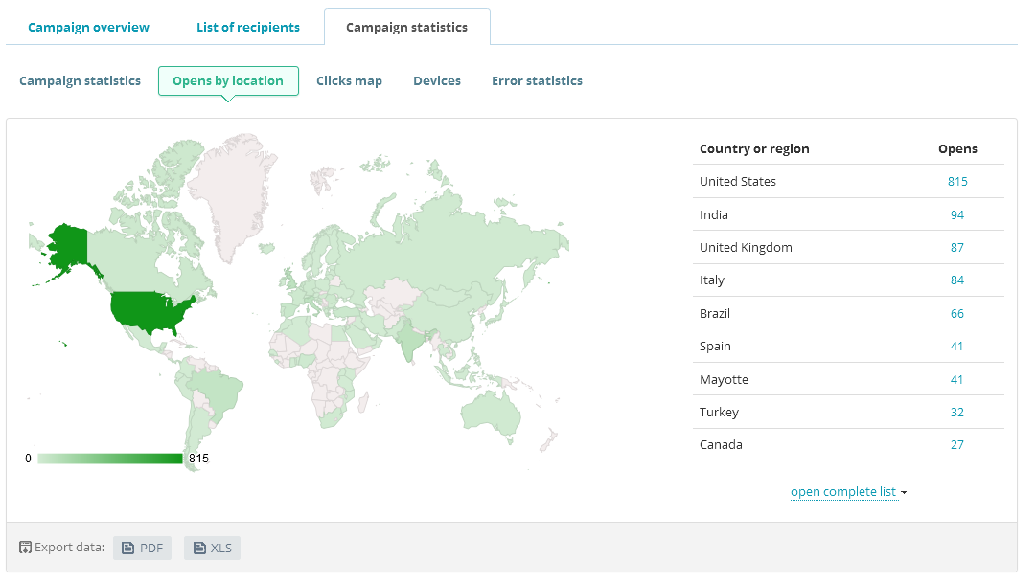Open the 815 opens for United States
The image size is (1036, 583).
(957, 182)
